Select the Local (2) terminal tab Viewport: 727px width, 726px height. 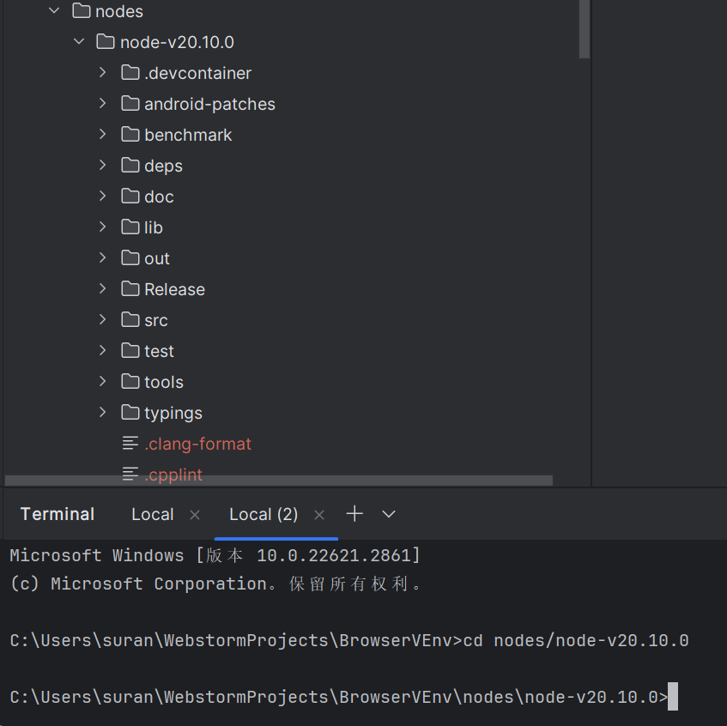click(264, 514)
